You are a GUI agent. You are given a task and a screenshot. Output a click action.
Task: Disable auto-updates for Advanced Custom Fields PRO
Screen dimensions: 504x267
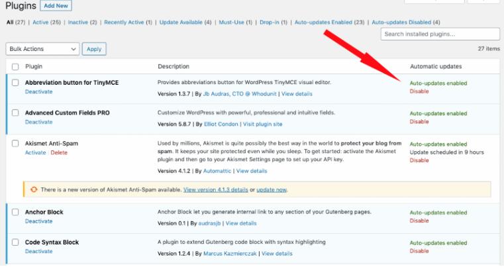(x=419, y=122)
